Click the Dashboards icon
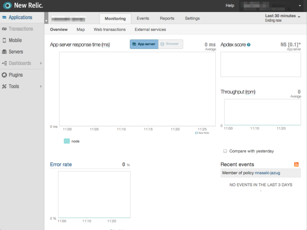Viewport: 307px width, 230px height. coord(4,63)
